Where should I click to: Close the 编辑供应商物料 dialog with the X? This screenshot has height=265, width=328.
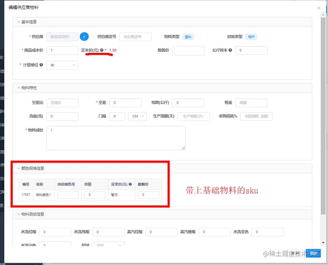click(x=319, y=8)
